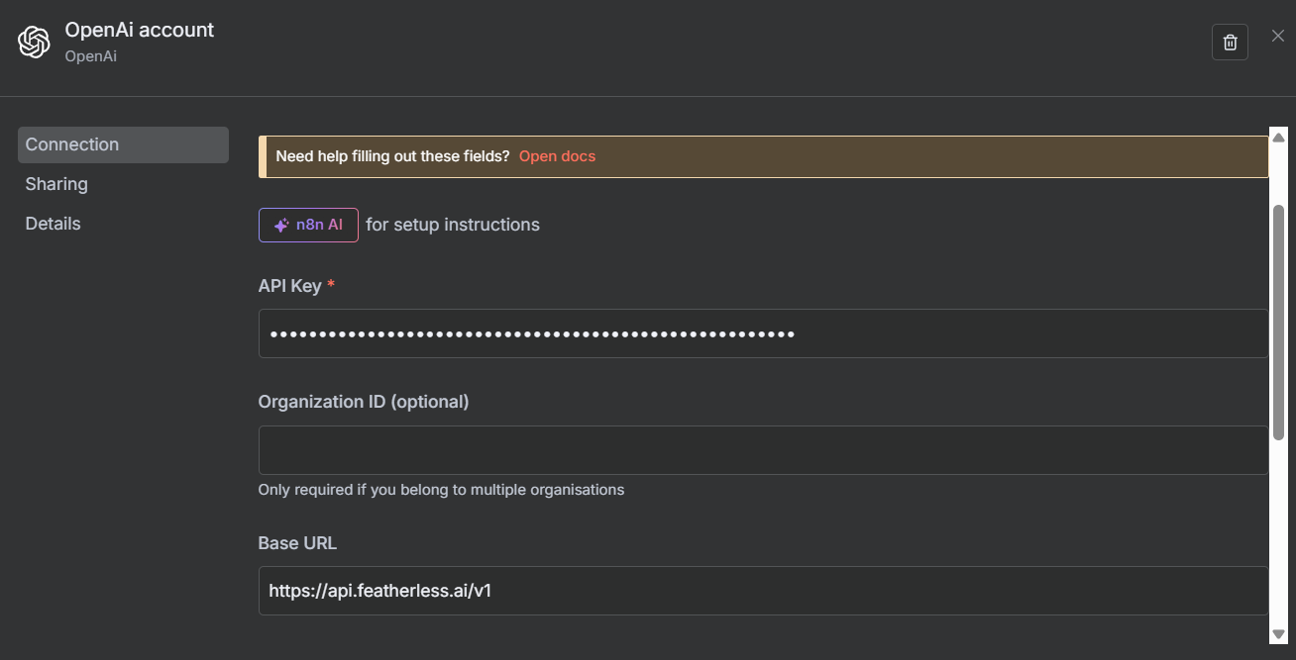1296x660 pixels.
Task: Click the "Organization ID (optional)" label
Action: tap(364, 402)
